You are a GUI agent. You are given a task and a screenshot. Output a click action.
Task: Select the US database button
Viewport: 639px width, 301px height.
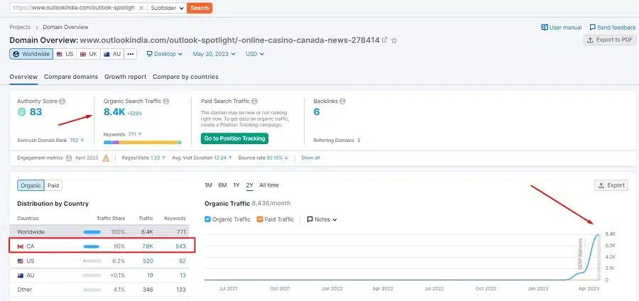click(65, 54)
